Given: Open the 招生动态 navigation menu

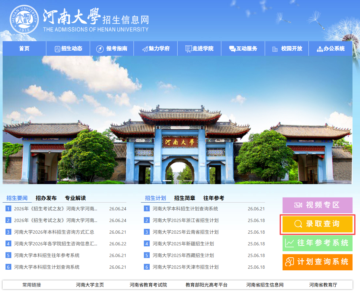Looking at the screenshot, I should [68, 49].
